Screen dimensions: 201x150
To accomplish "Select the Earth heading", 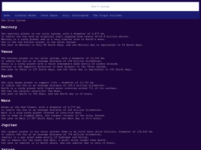I will pos(7,76).
